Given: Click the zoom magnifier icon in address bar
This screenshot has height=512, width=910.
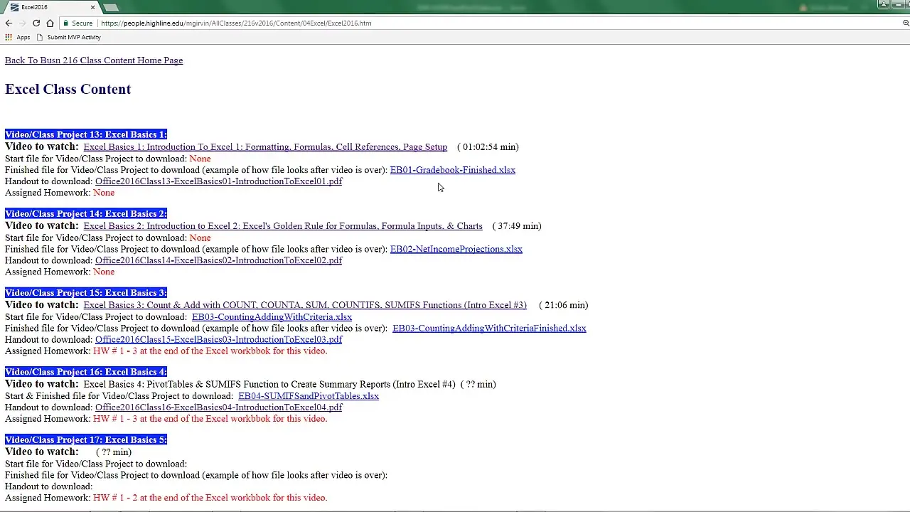Looking at the screenshot, I should (906, 23).
